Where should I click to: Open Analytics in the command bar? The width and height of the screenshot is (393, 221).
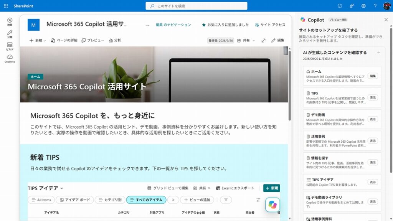pyautogui.click(x=115, y=40)
